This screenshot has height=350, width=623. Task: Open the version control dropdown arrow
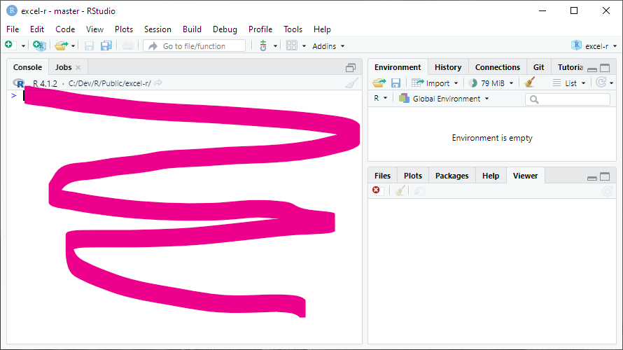pos(275,46)
